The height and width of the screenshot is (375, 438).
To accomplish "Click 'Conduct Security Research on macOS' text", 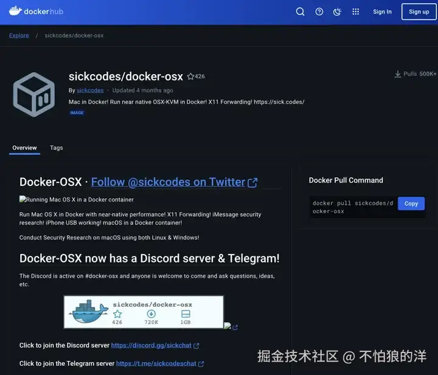I will [x=109, y=238].
